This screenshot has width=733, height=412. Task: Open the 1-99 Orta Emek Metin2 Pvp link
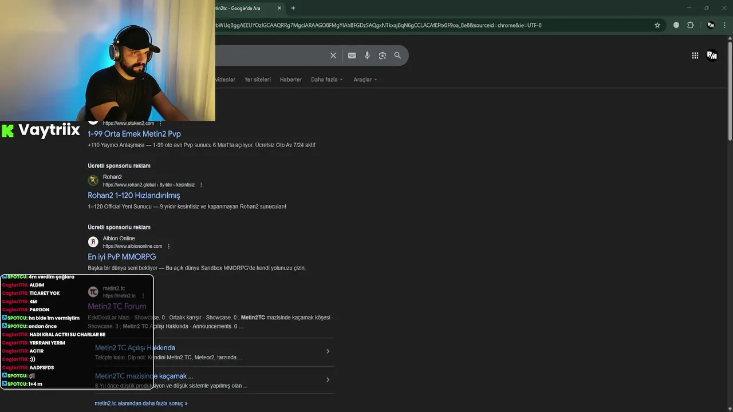click(x=134, y=134)
